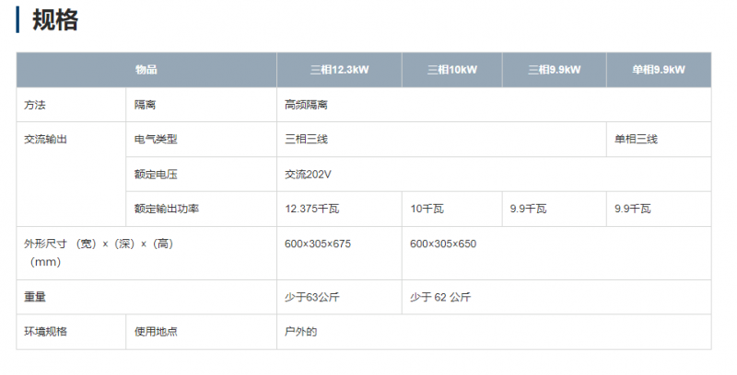Click the 600×305×650 dimension cell

[443, 244]
